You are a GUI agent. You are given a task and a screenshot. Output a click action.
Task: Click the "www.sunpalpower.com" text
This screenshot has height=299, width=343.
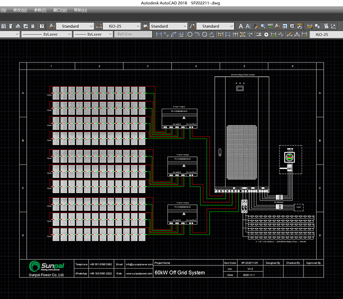[139, 273]
